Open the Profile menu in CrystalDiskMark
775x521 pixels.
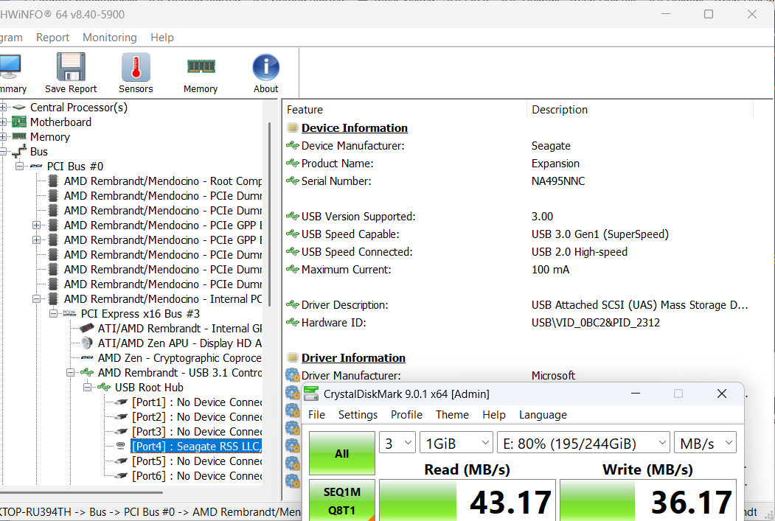pos(406,415)
